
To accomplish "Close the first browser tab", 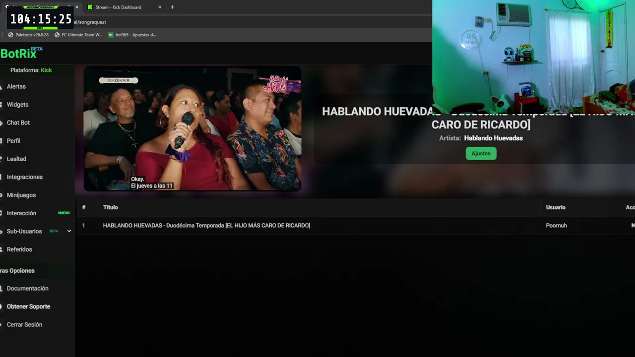I will tap(77, 7).
